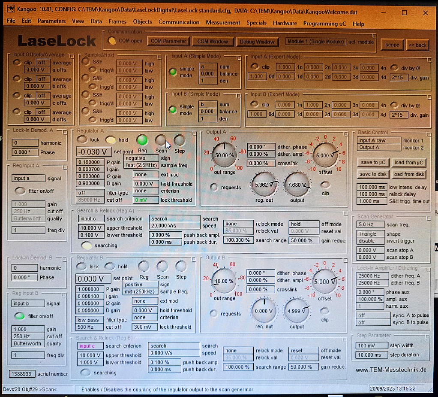The width and height of the screenshot is (438, 397).
Task: Click the Output A out range knob
Action: [x=225, y=155]
